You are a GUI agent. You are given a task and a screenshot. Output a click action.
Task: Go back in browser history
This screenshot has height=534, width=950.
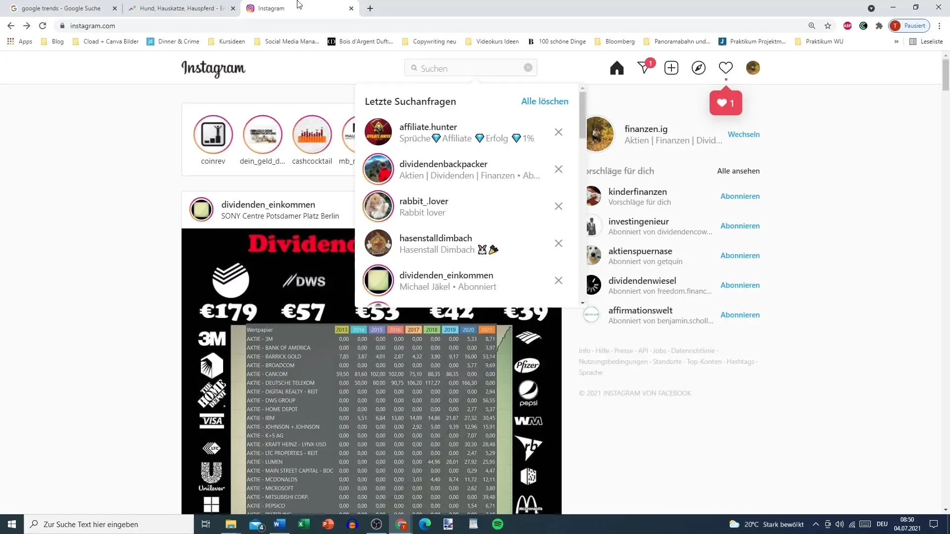tap(11, 26)
